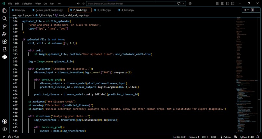The image size is (262, 139).
Task: Click the "Checking for diseases..." spinner line
Action: (x=61, y=69)
